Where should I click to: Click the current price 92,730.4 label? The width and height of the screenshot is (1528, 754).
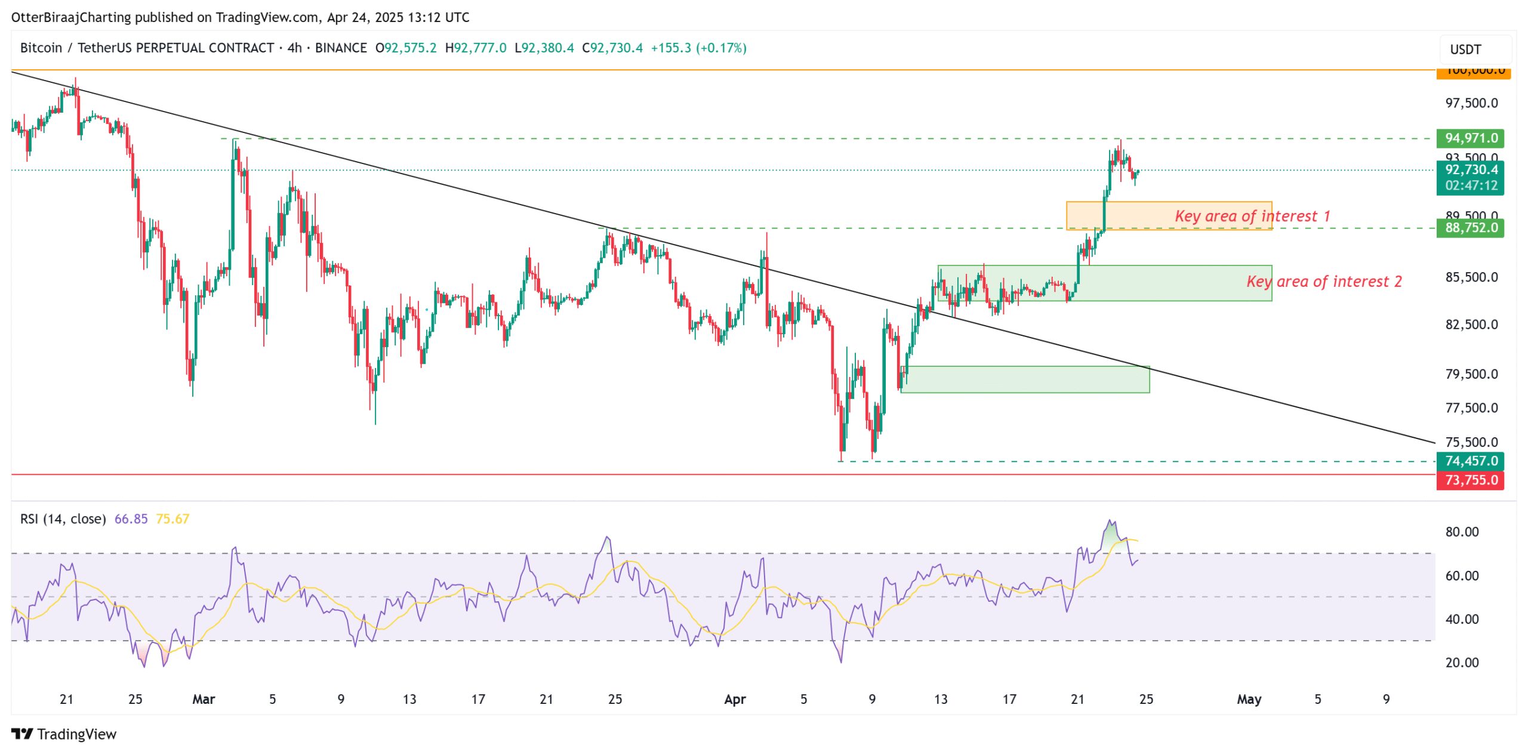[x=1470, y=170]
